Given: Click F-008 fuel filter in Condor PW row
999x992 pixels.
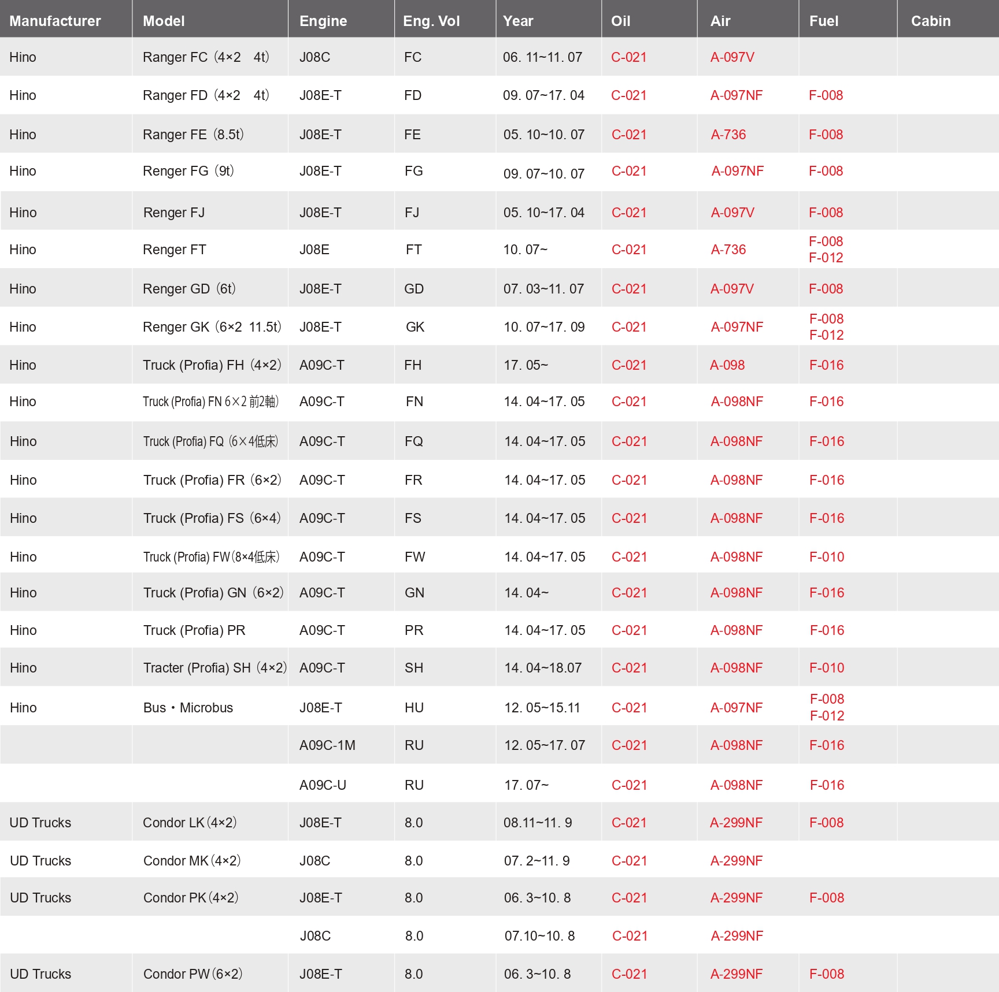Looking at the screenshot, I should (827, 974).
